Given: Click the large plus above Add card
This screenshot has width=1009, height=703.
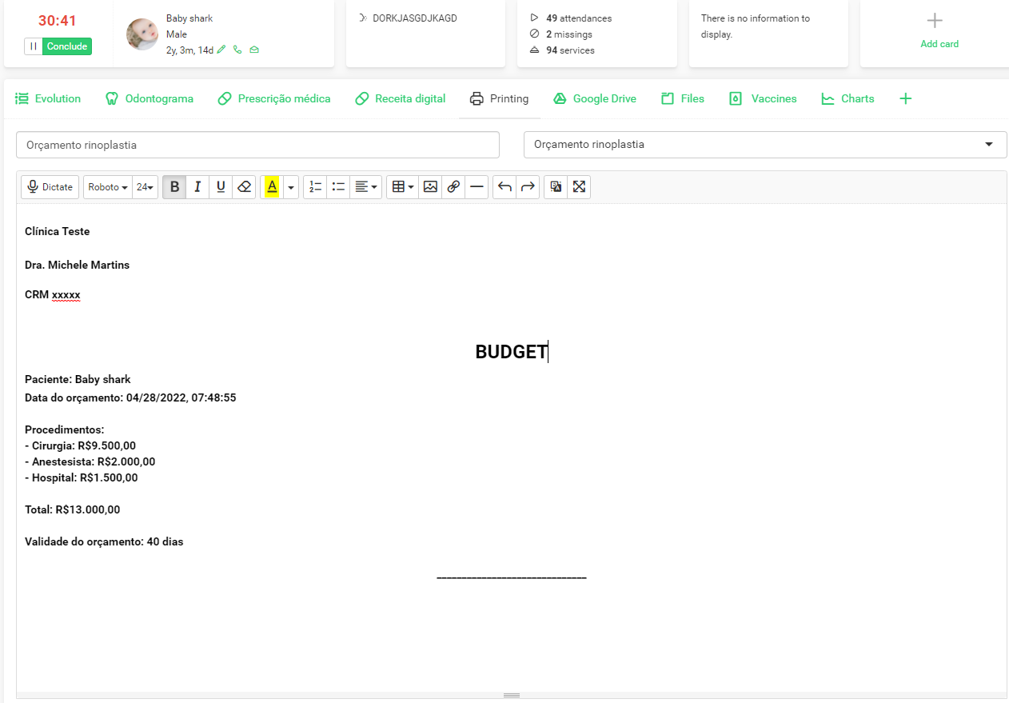Looking at the screenshot, I should pyautogui.click(x=935, y=20).
